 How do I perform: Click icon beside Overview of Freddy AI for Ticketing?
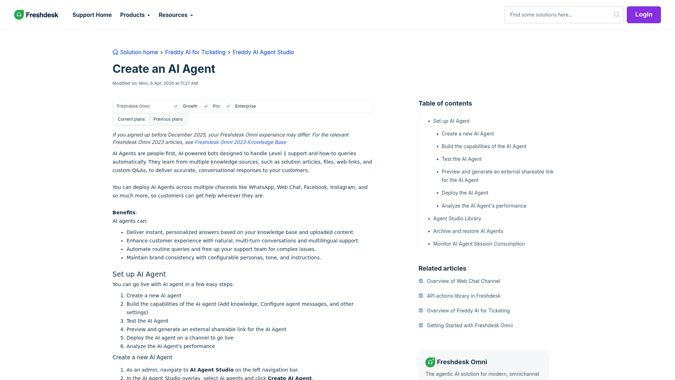click(421, 310)
